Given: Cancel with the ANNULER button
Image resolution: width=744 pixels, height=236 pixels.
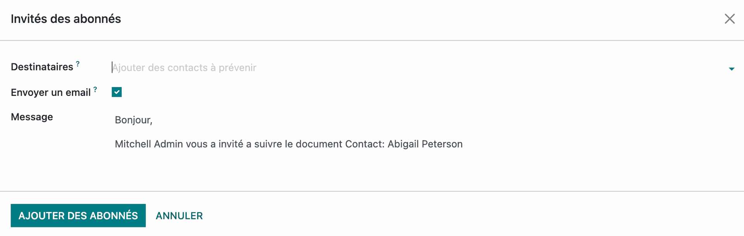Looking at the screenshot, I should click(x=179, y=215).
